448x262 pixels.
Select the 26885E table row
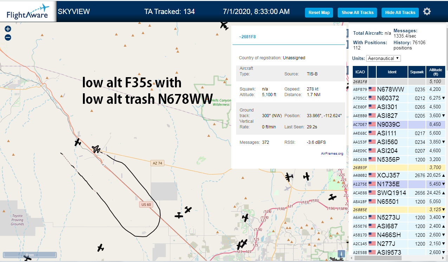pyautogui.click(x=400, y=210)
